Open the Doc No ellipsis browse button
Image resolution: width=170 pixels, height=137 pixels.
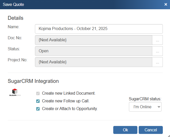coord(157,40)
